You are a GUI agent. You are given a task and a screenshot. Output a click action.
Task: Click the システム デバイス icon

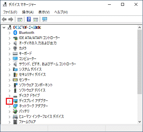tap(15, 69)
